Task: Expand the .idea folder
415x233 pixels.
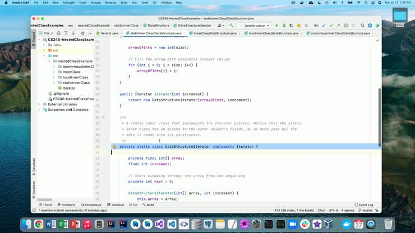Action: pos(44,45)
